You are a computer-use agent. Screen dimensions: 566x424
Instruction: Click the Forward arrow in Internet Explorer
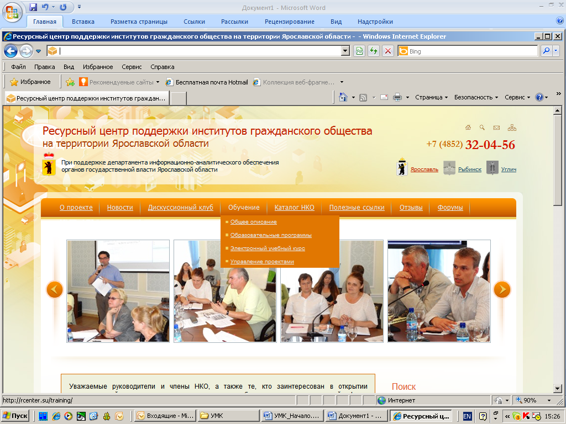point(26,51)
